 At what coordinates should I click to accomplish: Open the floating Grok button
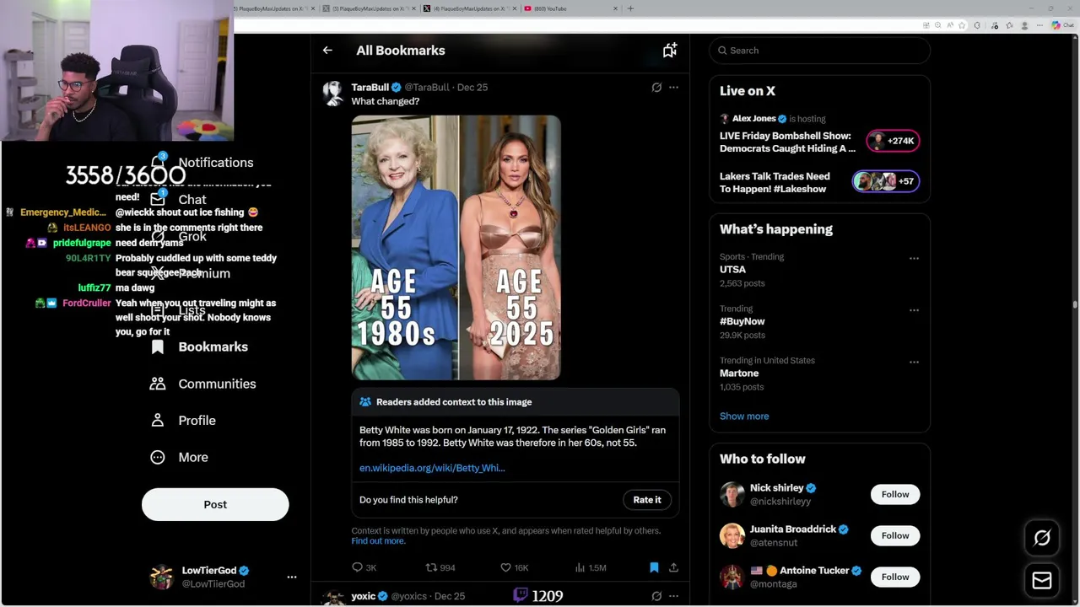[x=1042, y=538]
